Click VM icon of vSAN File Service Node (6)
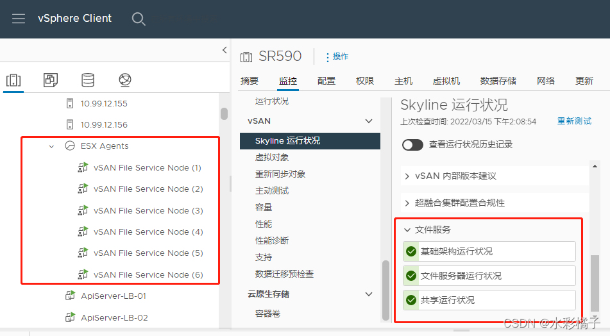The width and height of the screenshot is (610, 336). (x=83, y=274)
